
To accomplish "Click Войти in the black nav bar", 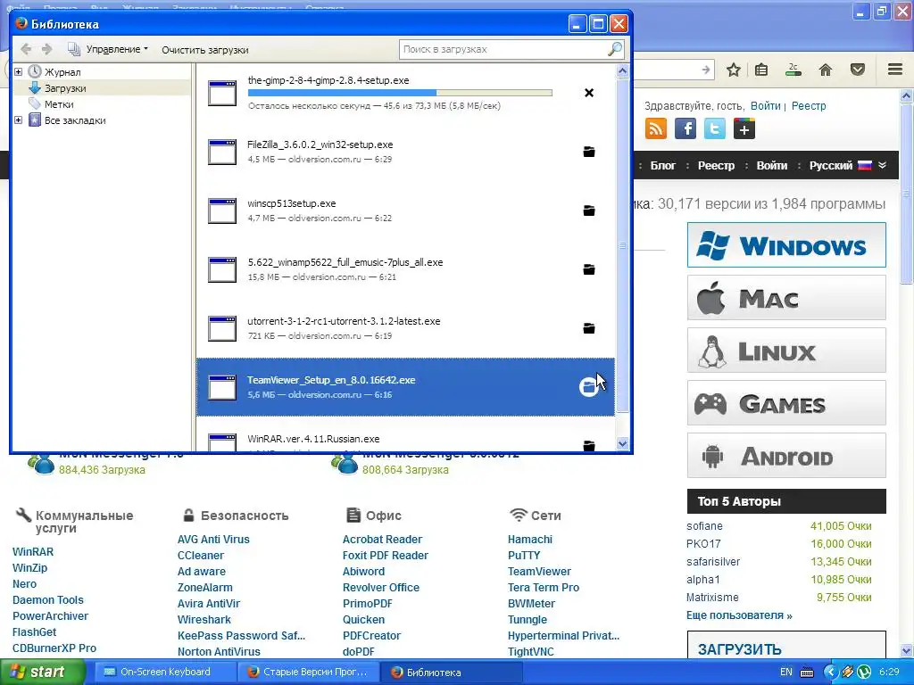I will [x=772, y=165].
